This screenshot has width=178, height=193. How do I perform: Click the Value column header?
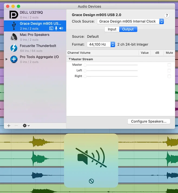click(145, 53)
